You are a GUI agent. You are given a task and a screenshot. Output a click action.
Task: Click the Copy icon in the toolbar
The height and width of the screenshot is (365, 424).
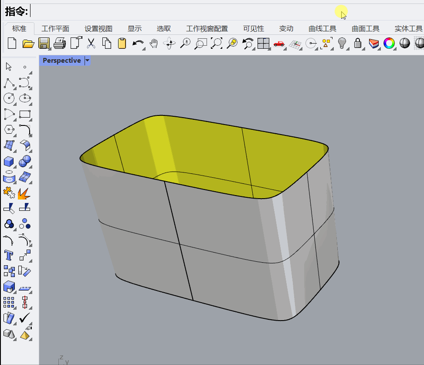pos(106,43)
